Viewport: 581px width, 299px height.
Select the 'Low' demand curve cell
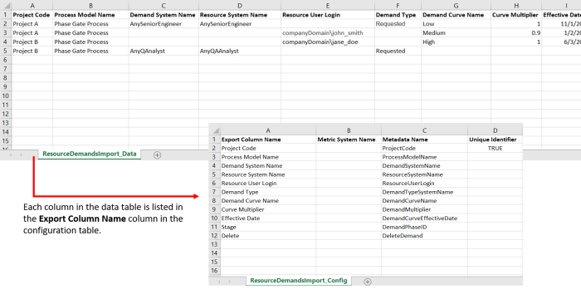click(456, 24)
